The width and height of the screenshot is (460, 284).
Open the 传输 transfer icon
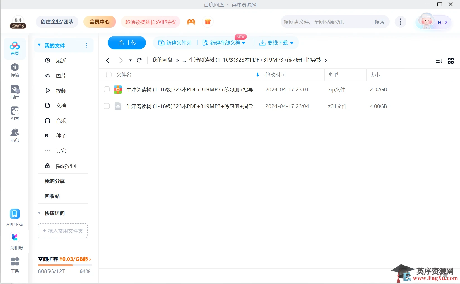(x=15, y=70)
